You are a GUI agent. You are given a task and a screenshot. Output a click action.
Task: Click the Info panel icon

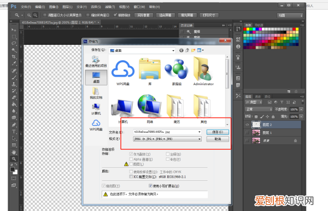[x=238, y=46]
